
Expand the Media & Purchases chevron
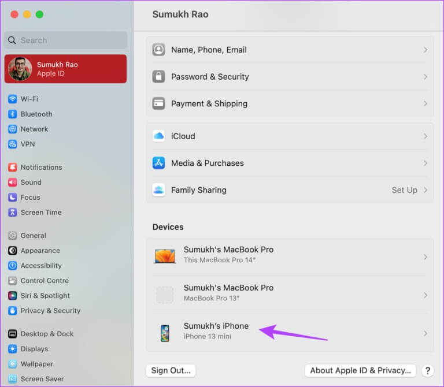[425, 163]
